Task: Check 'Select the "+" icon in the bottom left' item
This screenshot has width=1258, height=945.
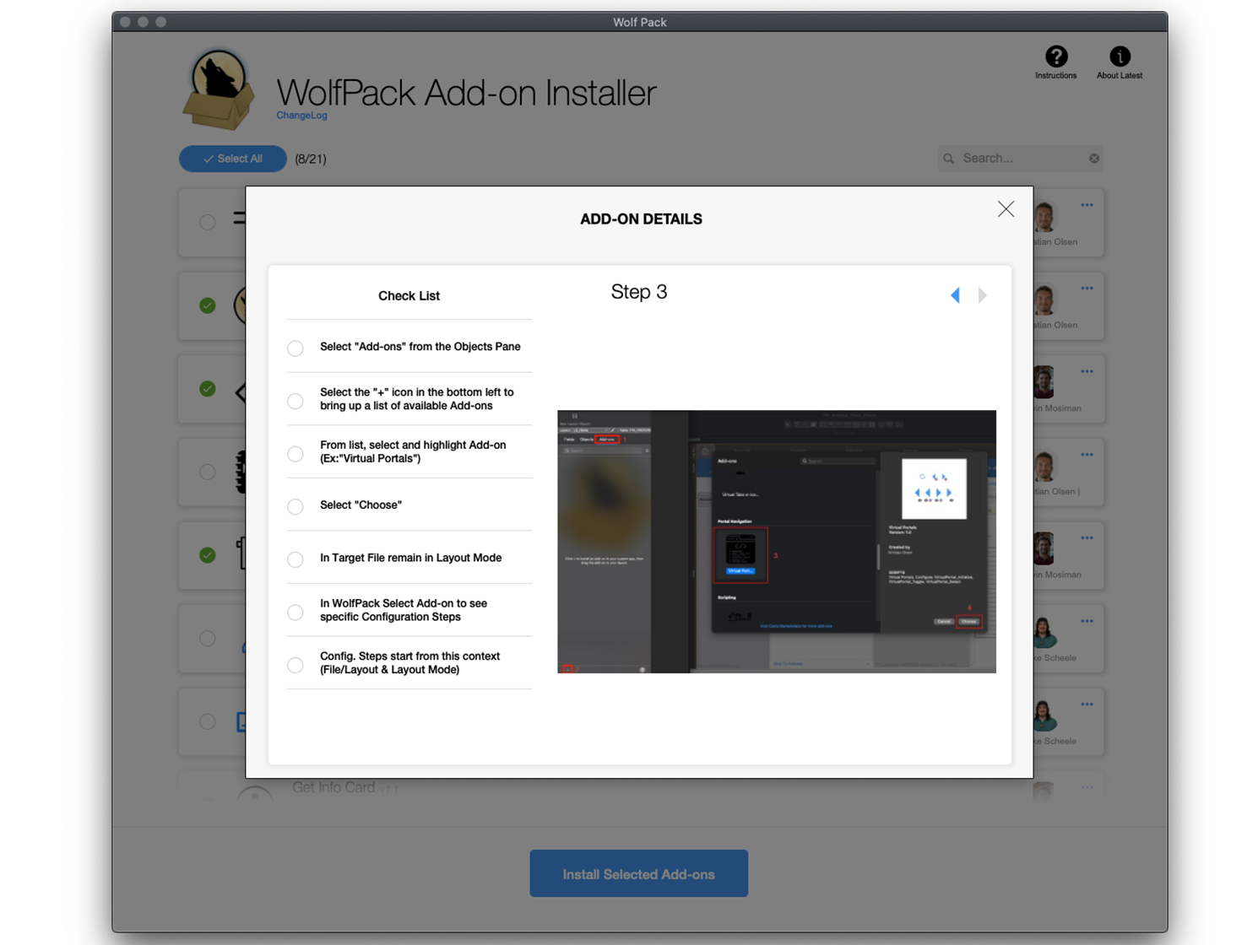Action: coord(296,401)
